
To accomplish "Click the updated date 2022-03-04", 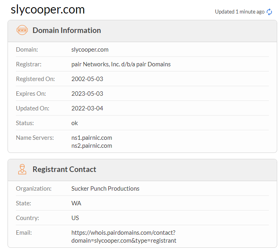I will [x=87, y=108].
